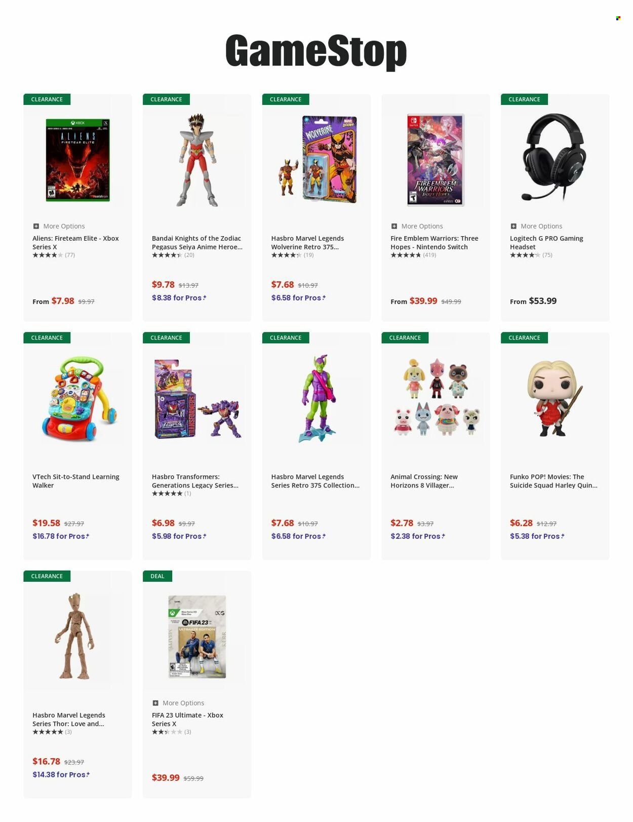Open Aliens: Fireteam Elite cover thumbnail
Viewport: 633px width, 822px height.
click(x=77, y=160)
